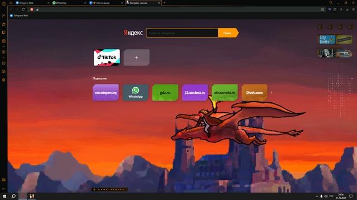Viewport: 357px width, 200px height.
Task: Take a snapshot with the camera icon
Action: (322, 9)
